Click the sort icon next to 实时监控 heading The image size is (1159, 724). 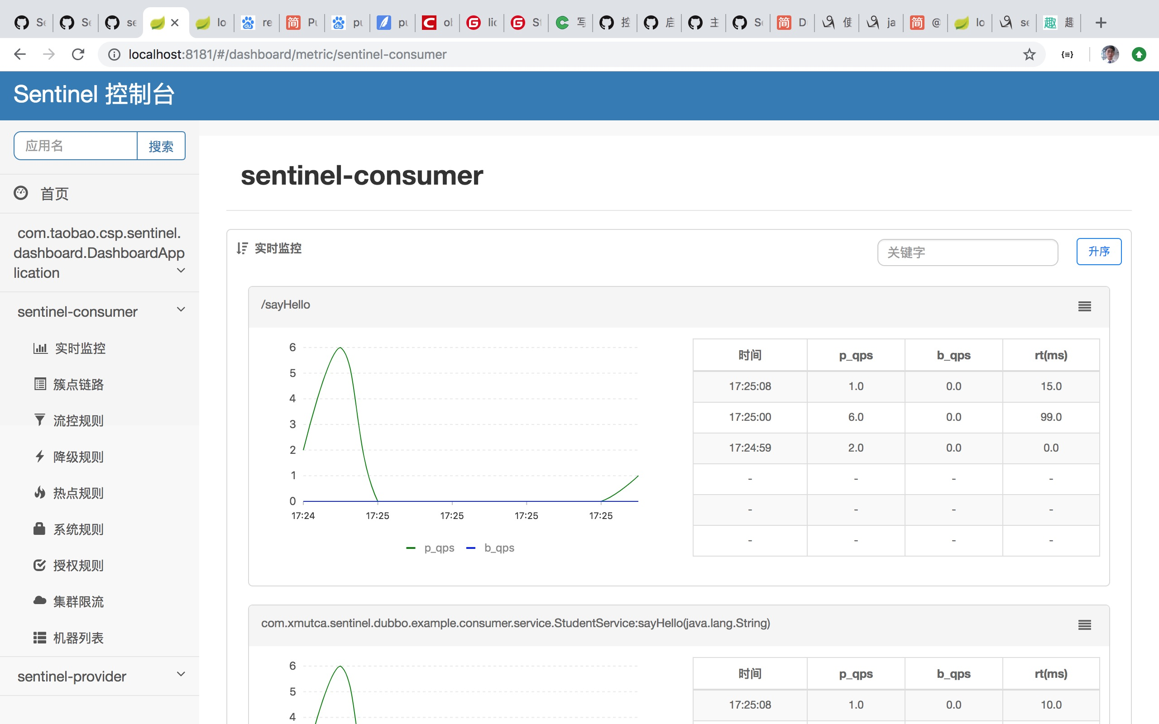click(242, 248)
